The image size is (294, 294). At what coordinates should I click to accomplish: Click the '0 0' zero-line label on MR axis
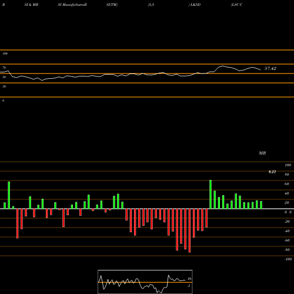point(288,212)
